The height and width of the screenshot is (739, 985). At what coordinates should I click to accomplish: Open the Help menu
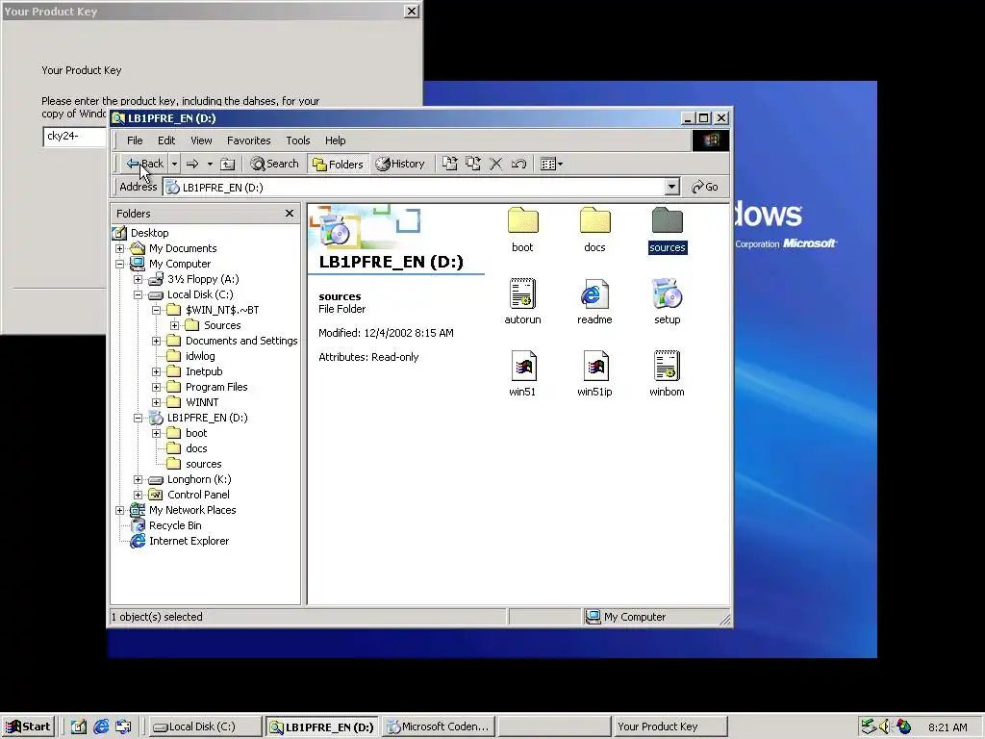point(335,140)
